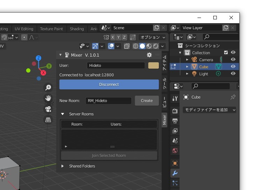253x190 pixels.
Task: Switch to solid shading mode
Action: tap(142, 46)
